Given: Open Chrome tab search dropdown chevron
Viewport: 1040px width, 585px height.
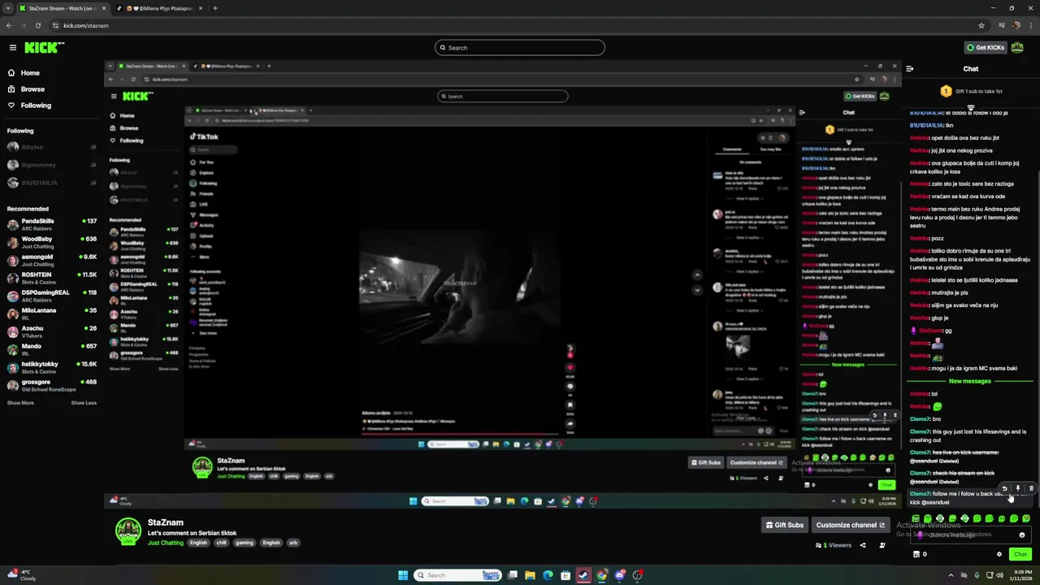Looking at the screenshot, I should [9, 8].
